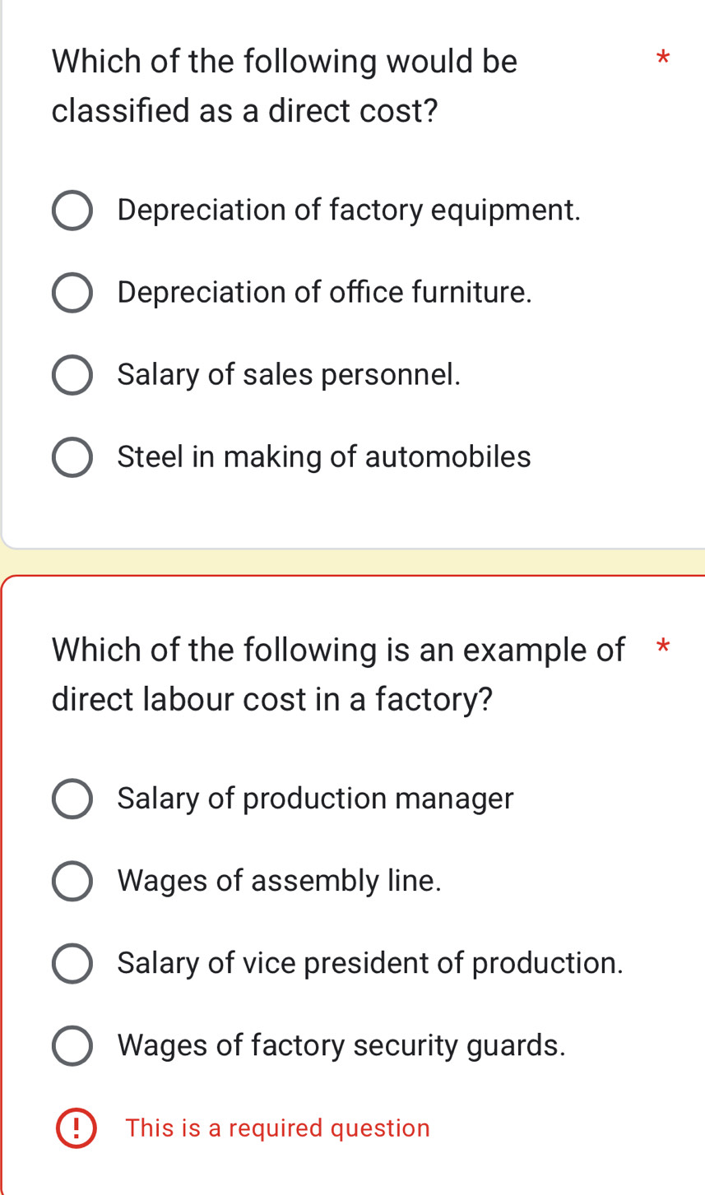Select the 'Salary of production manager' radio button
This screenshot has width=705, height=1195.
click(x=72, y=799)
